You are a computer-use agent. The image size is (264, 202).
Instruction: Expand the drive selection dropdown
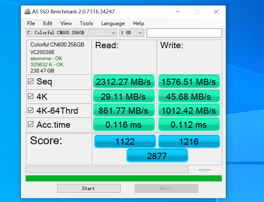(71, 33)
